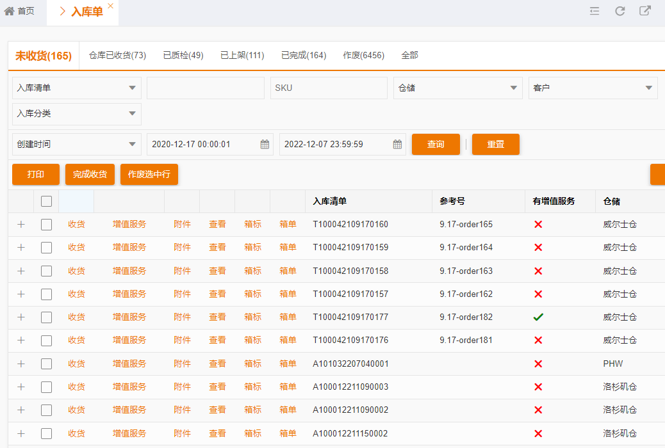Switch to 已完成(164) tab
Screen dimensions: 665x448
tap(304, 56)
